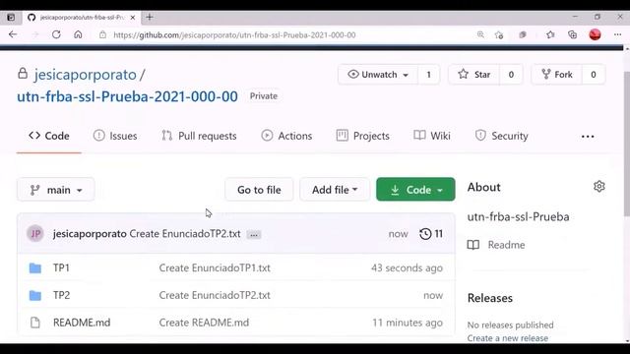View the watchers count 1
630x354 pixels.
pyautogui.click(x=429, y=75)
